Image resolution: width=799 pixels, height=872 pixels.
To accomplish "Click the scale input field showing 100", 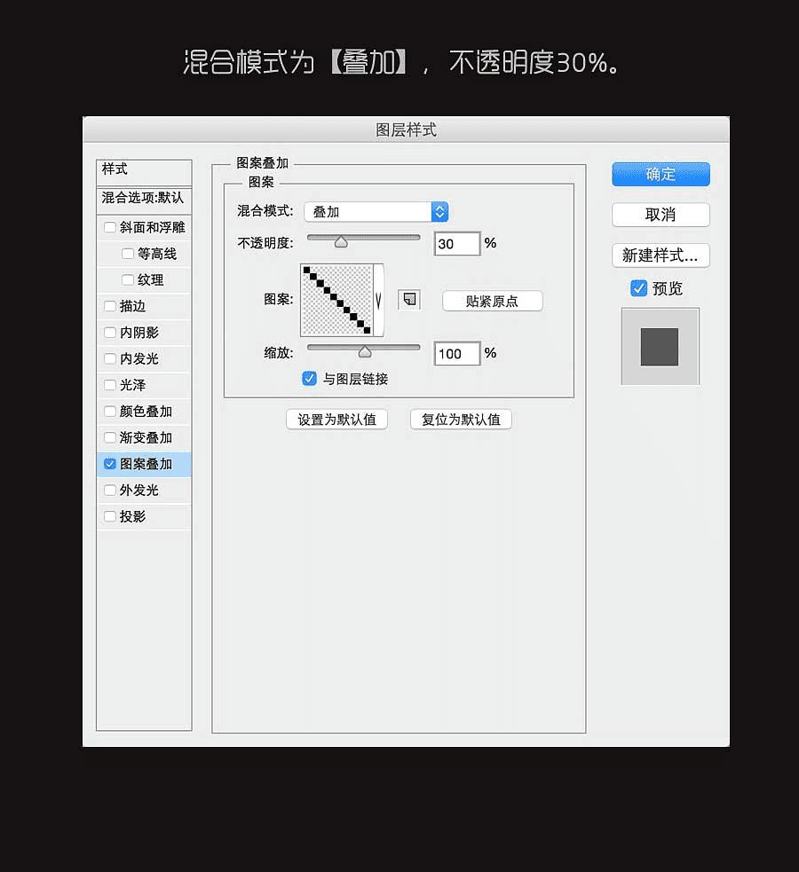I will pos(457,354).
